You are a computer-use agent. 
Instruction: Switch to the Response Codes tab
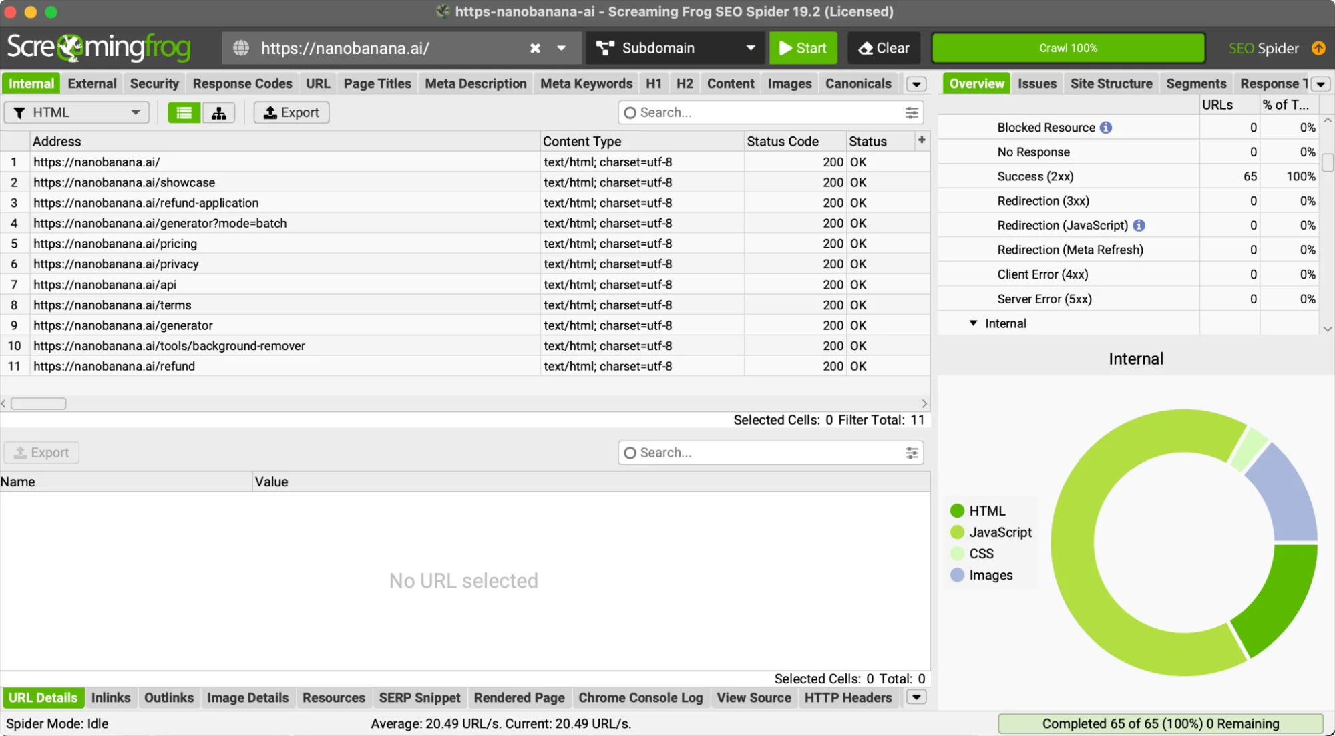[242, 83]
